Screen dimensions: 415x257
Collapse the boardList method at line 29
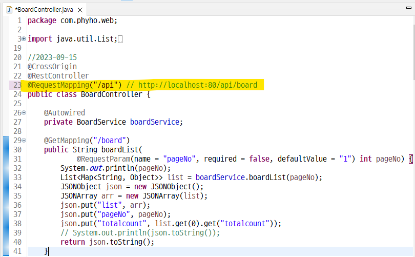[24, 141]
